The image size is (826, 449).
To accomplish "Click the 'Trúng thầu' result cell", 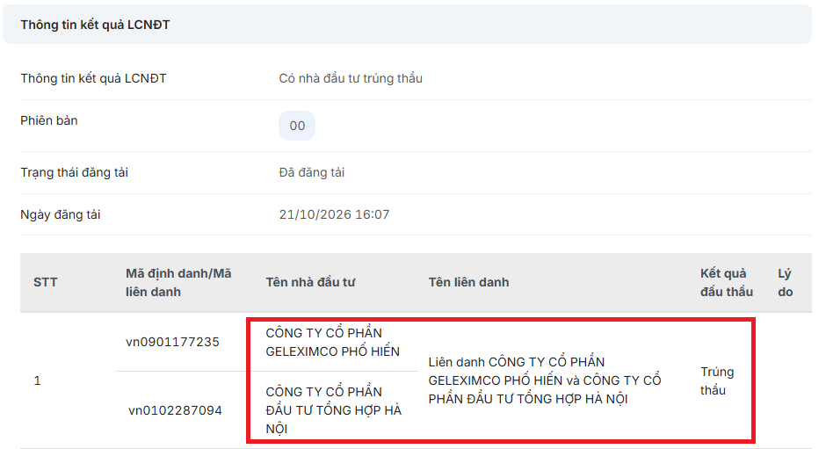I will (717, 381).
